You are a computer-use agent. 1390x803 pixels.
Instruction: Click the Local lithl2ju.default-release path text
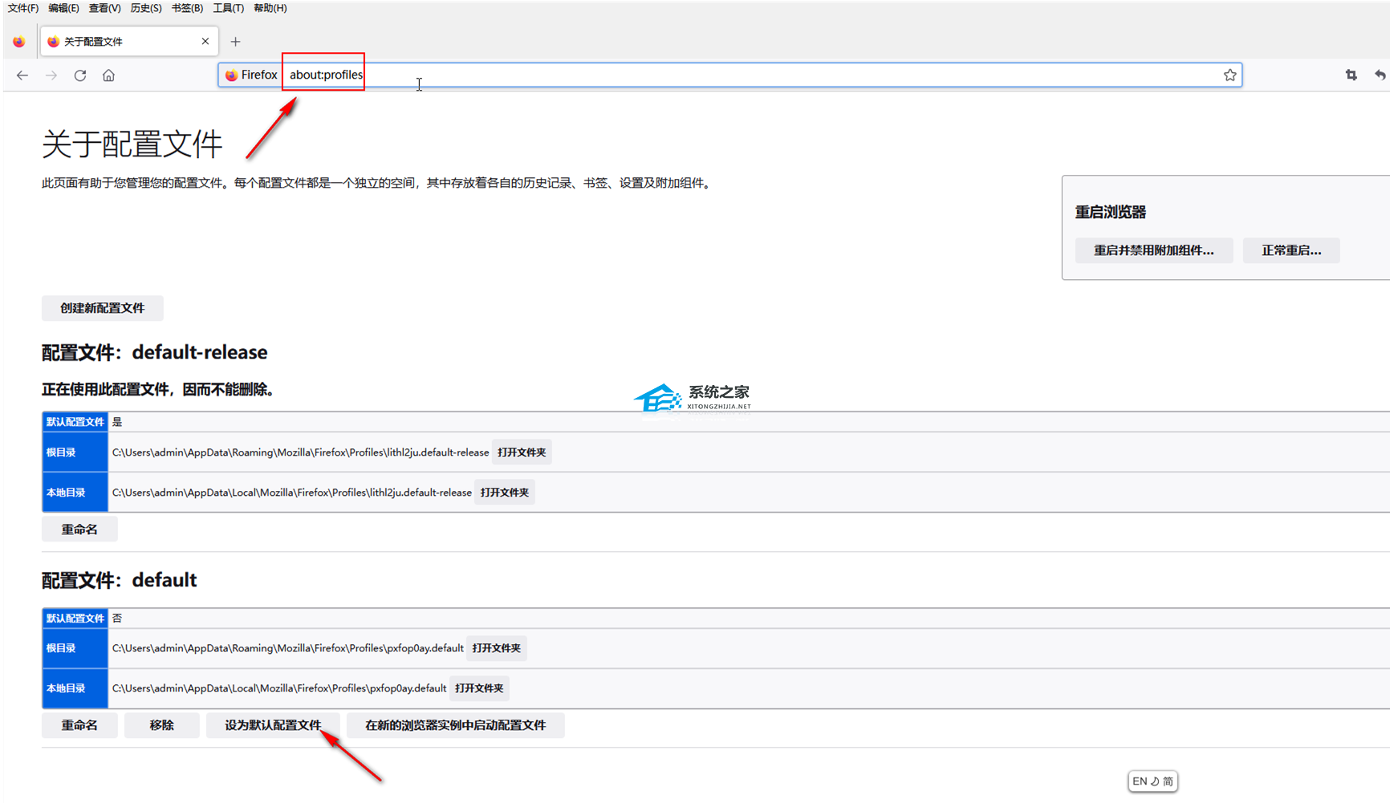[292, 493]
